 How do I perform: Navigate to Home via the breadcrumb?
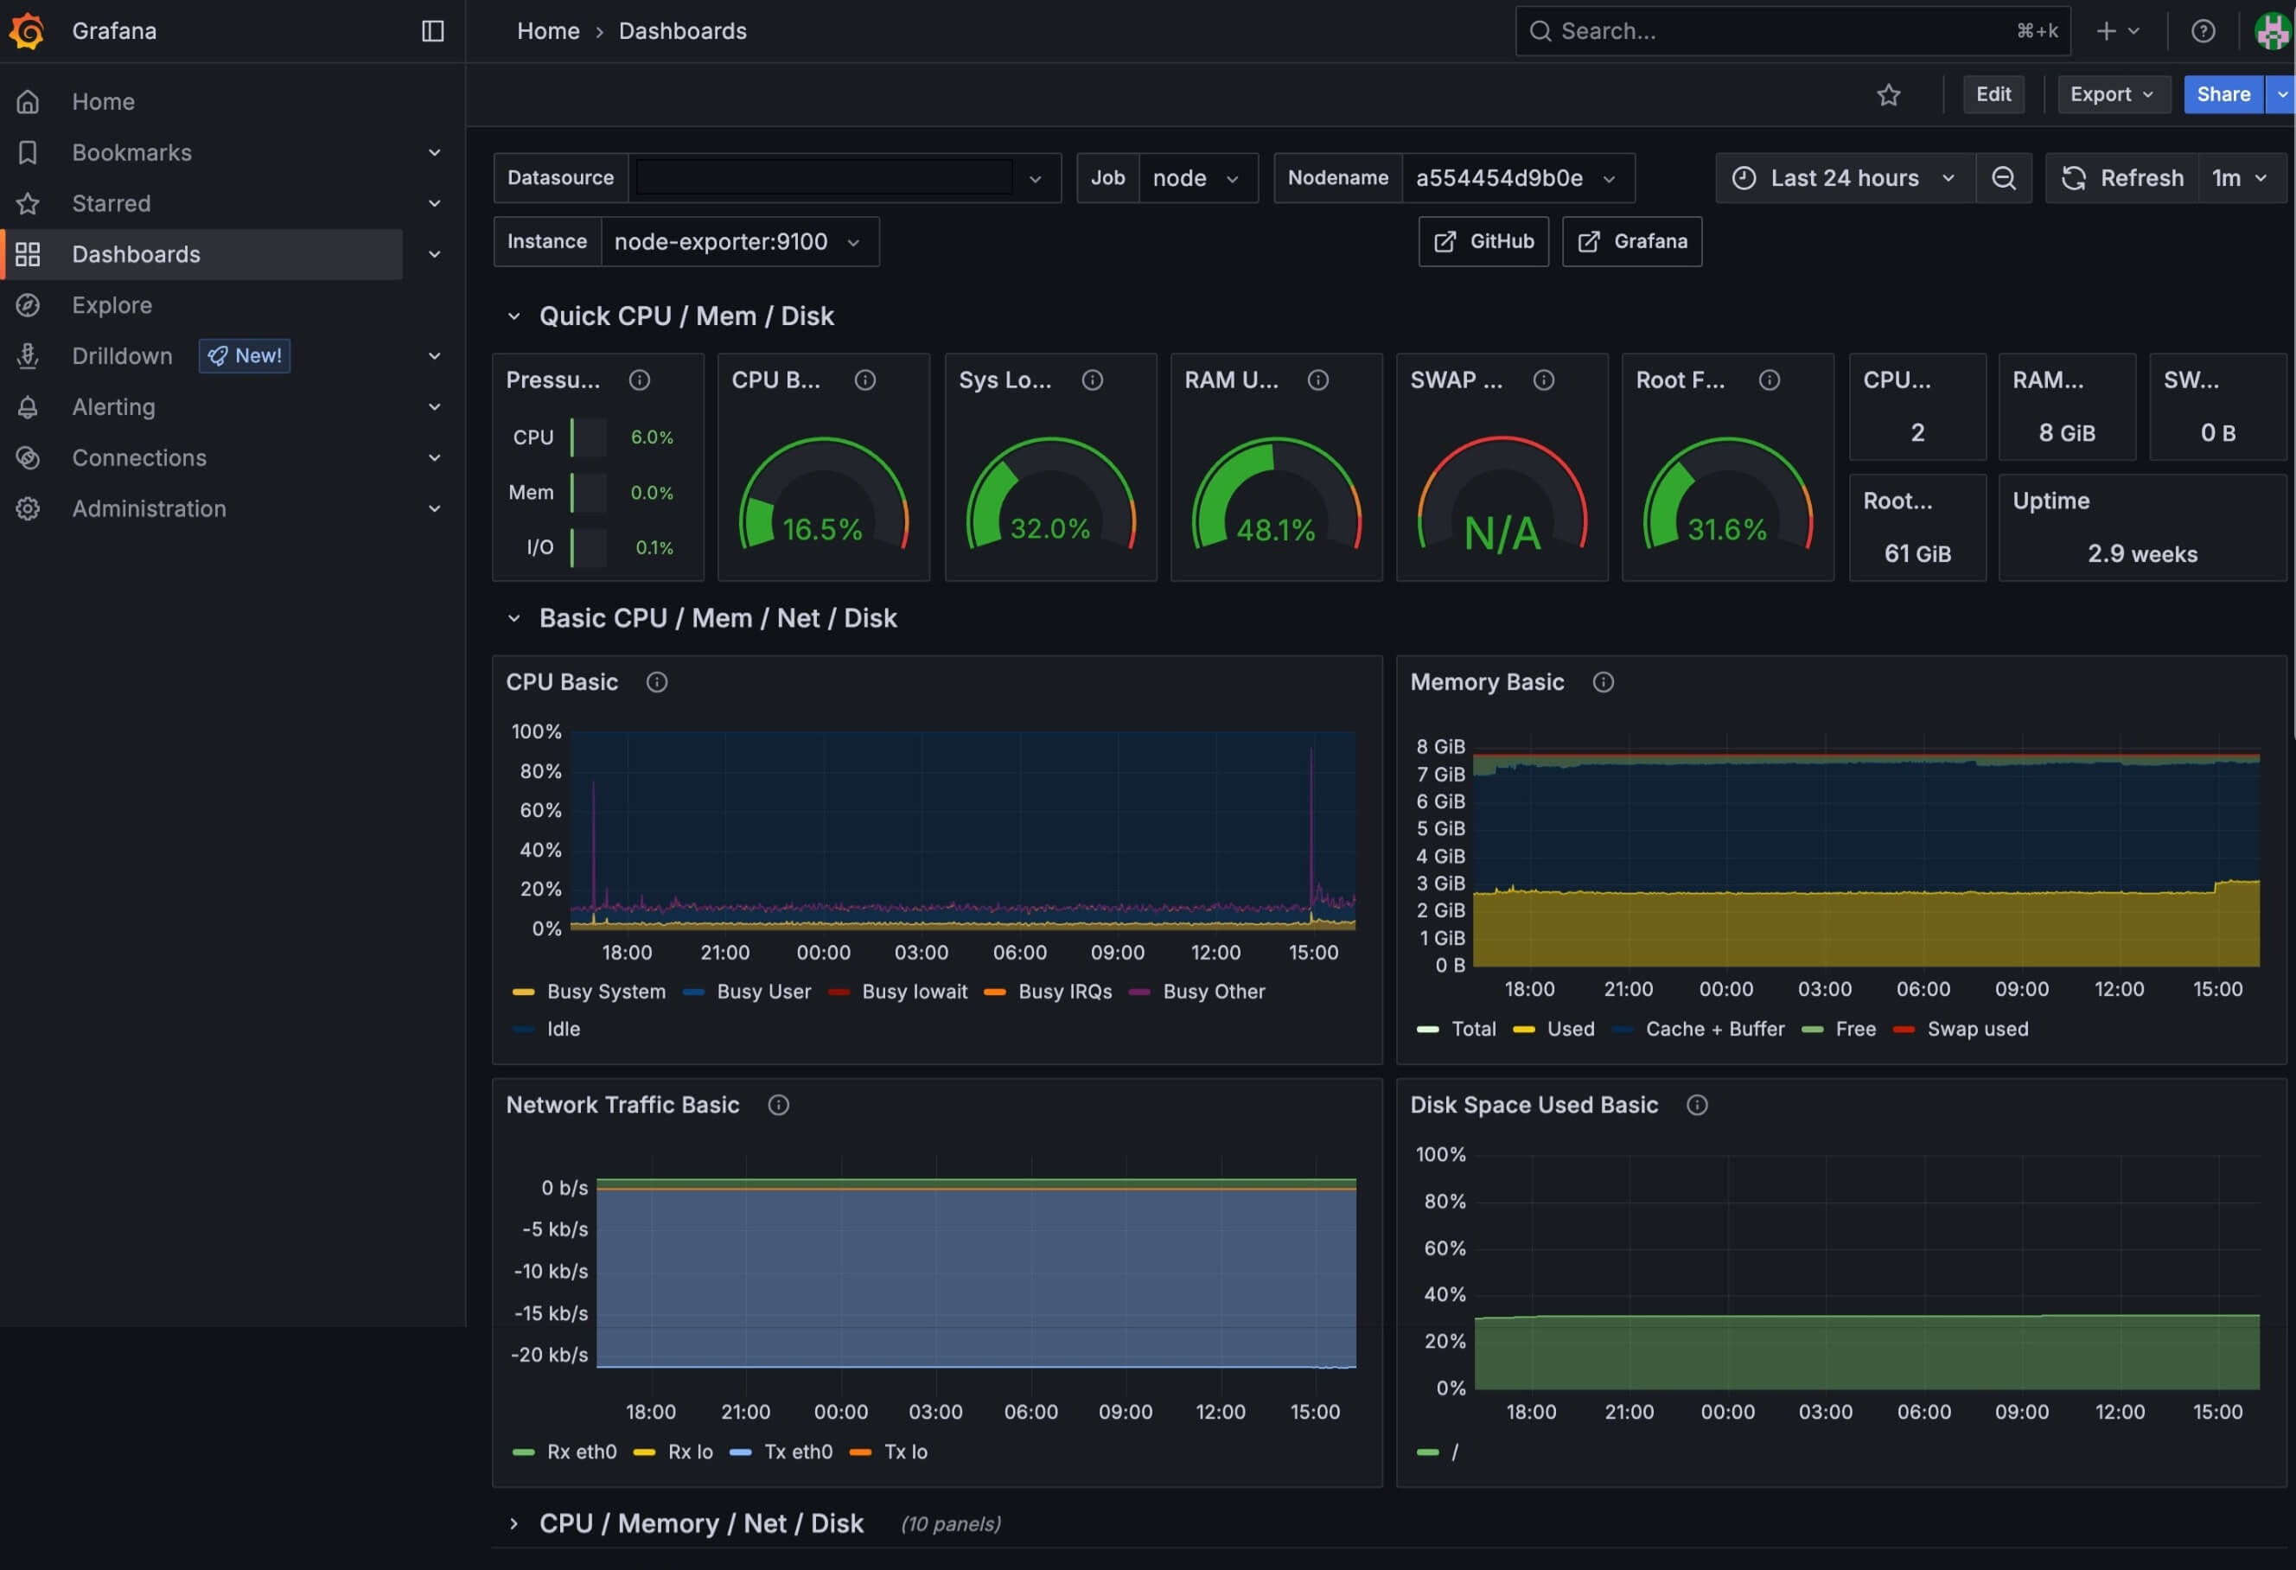coord(547,30)
